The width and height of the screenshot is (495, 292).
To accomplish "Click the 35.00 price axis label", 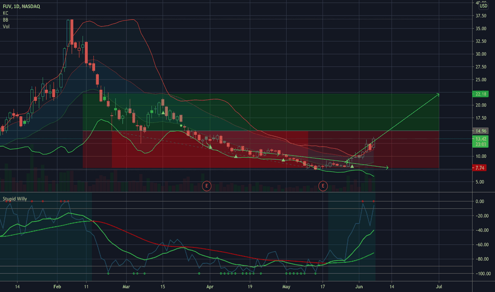I will 481,29.
